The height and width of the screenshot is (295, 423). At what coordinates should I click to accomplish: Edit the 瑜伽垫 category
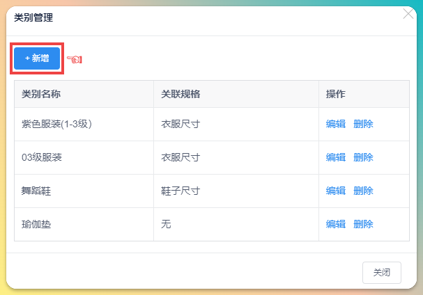point(336,224)
